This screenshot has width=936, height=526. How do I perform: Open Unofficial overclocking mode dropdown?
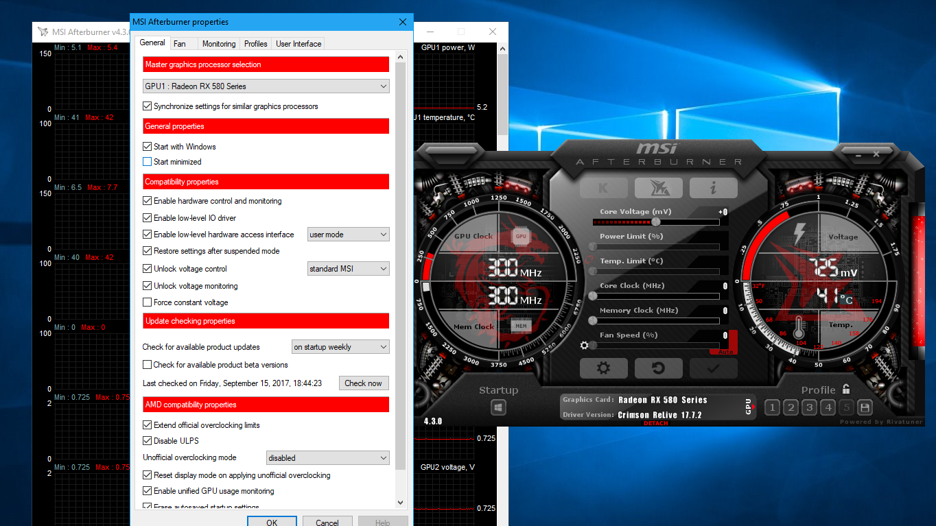point(327,458)
